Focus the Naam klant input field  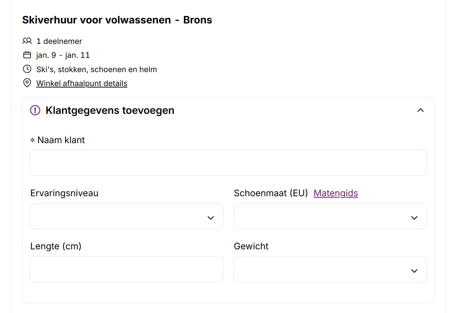(228, 163)
